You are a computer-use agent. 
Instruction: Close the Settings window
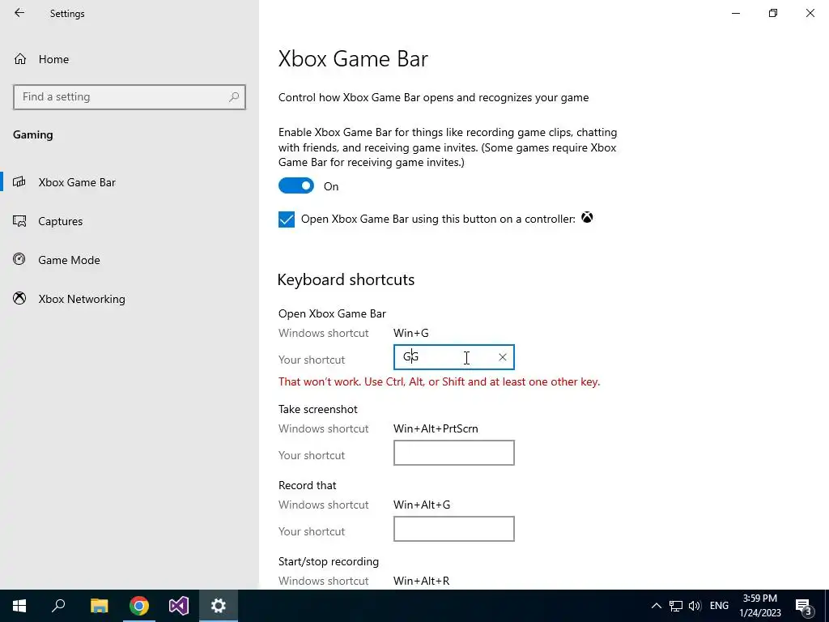point(810,13)
